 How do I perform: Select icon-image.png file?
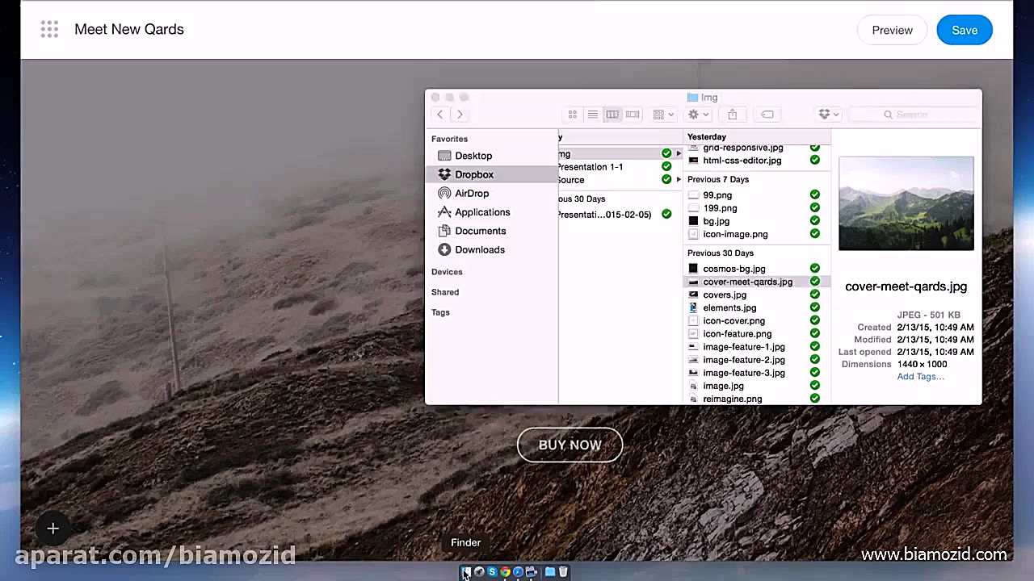click(x=735, y=234)
